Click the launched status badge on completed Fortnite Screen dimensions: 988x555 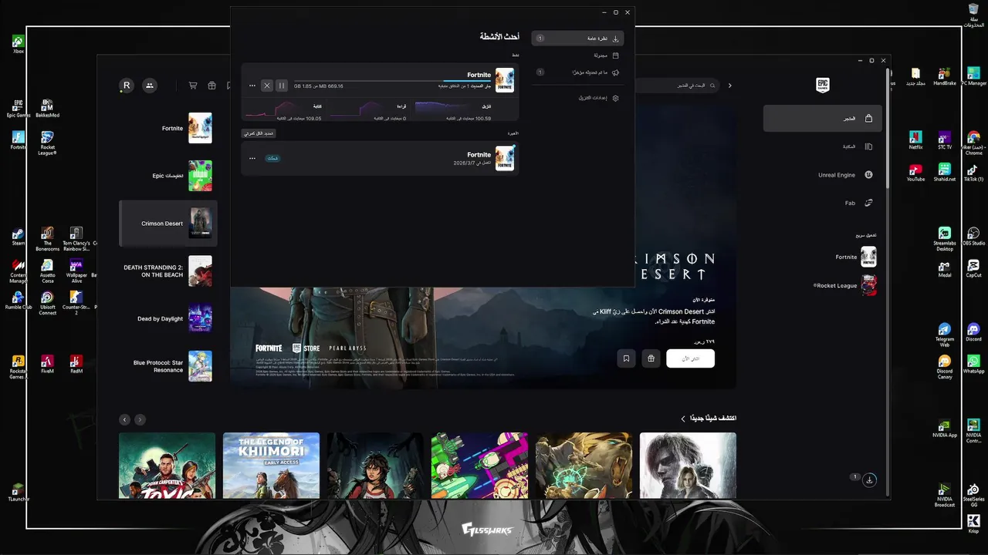point(272,158)
